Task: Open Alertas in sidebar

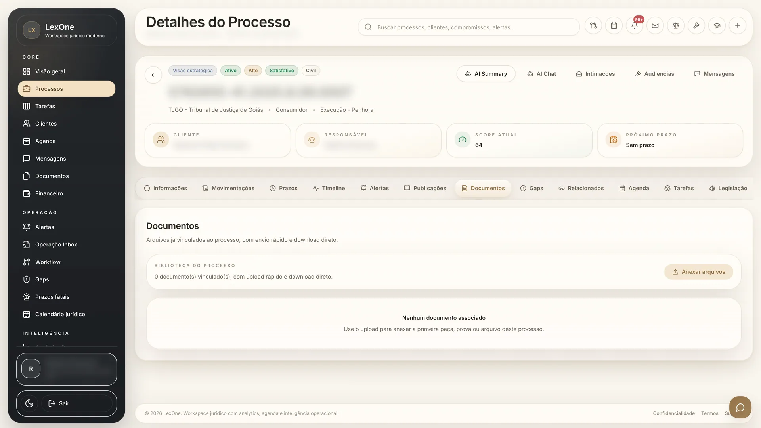Action: pyautogui.click(x=67, y=227)
